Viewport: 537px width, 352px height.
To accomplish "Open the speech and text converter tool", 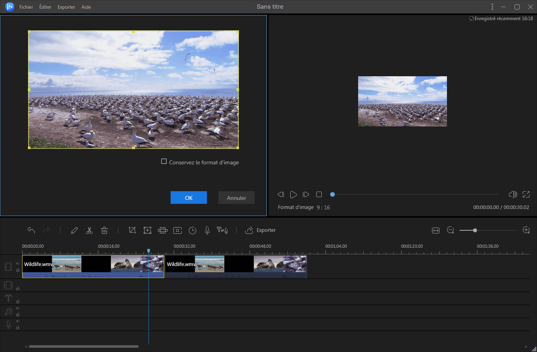I will [222, 230].
